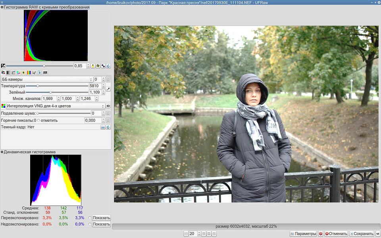
Task: Toggle restore highlight details yellow icon
Action: [x=93, y=66]
